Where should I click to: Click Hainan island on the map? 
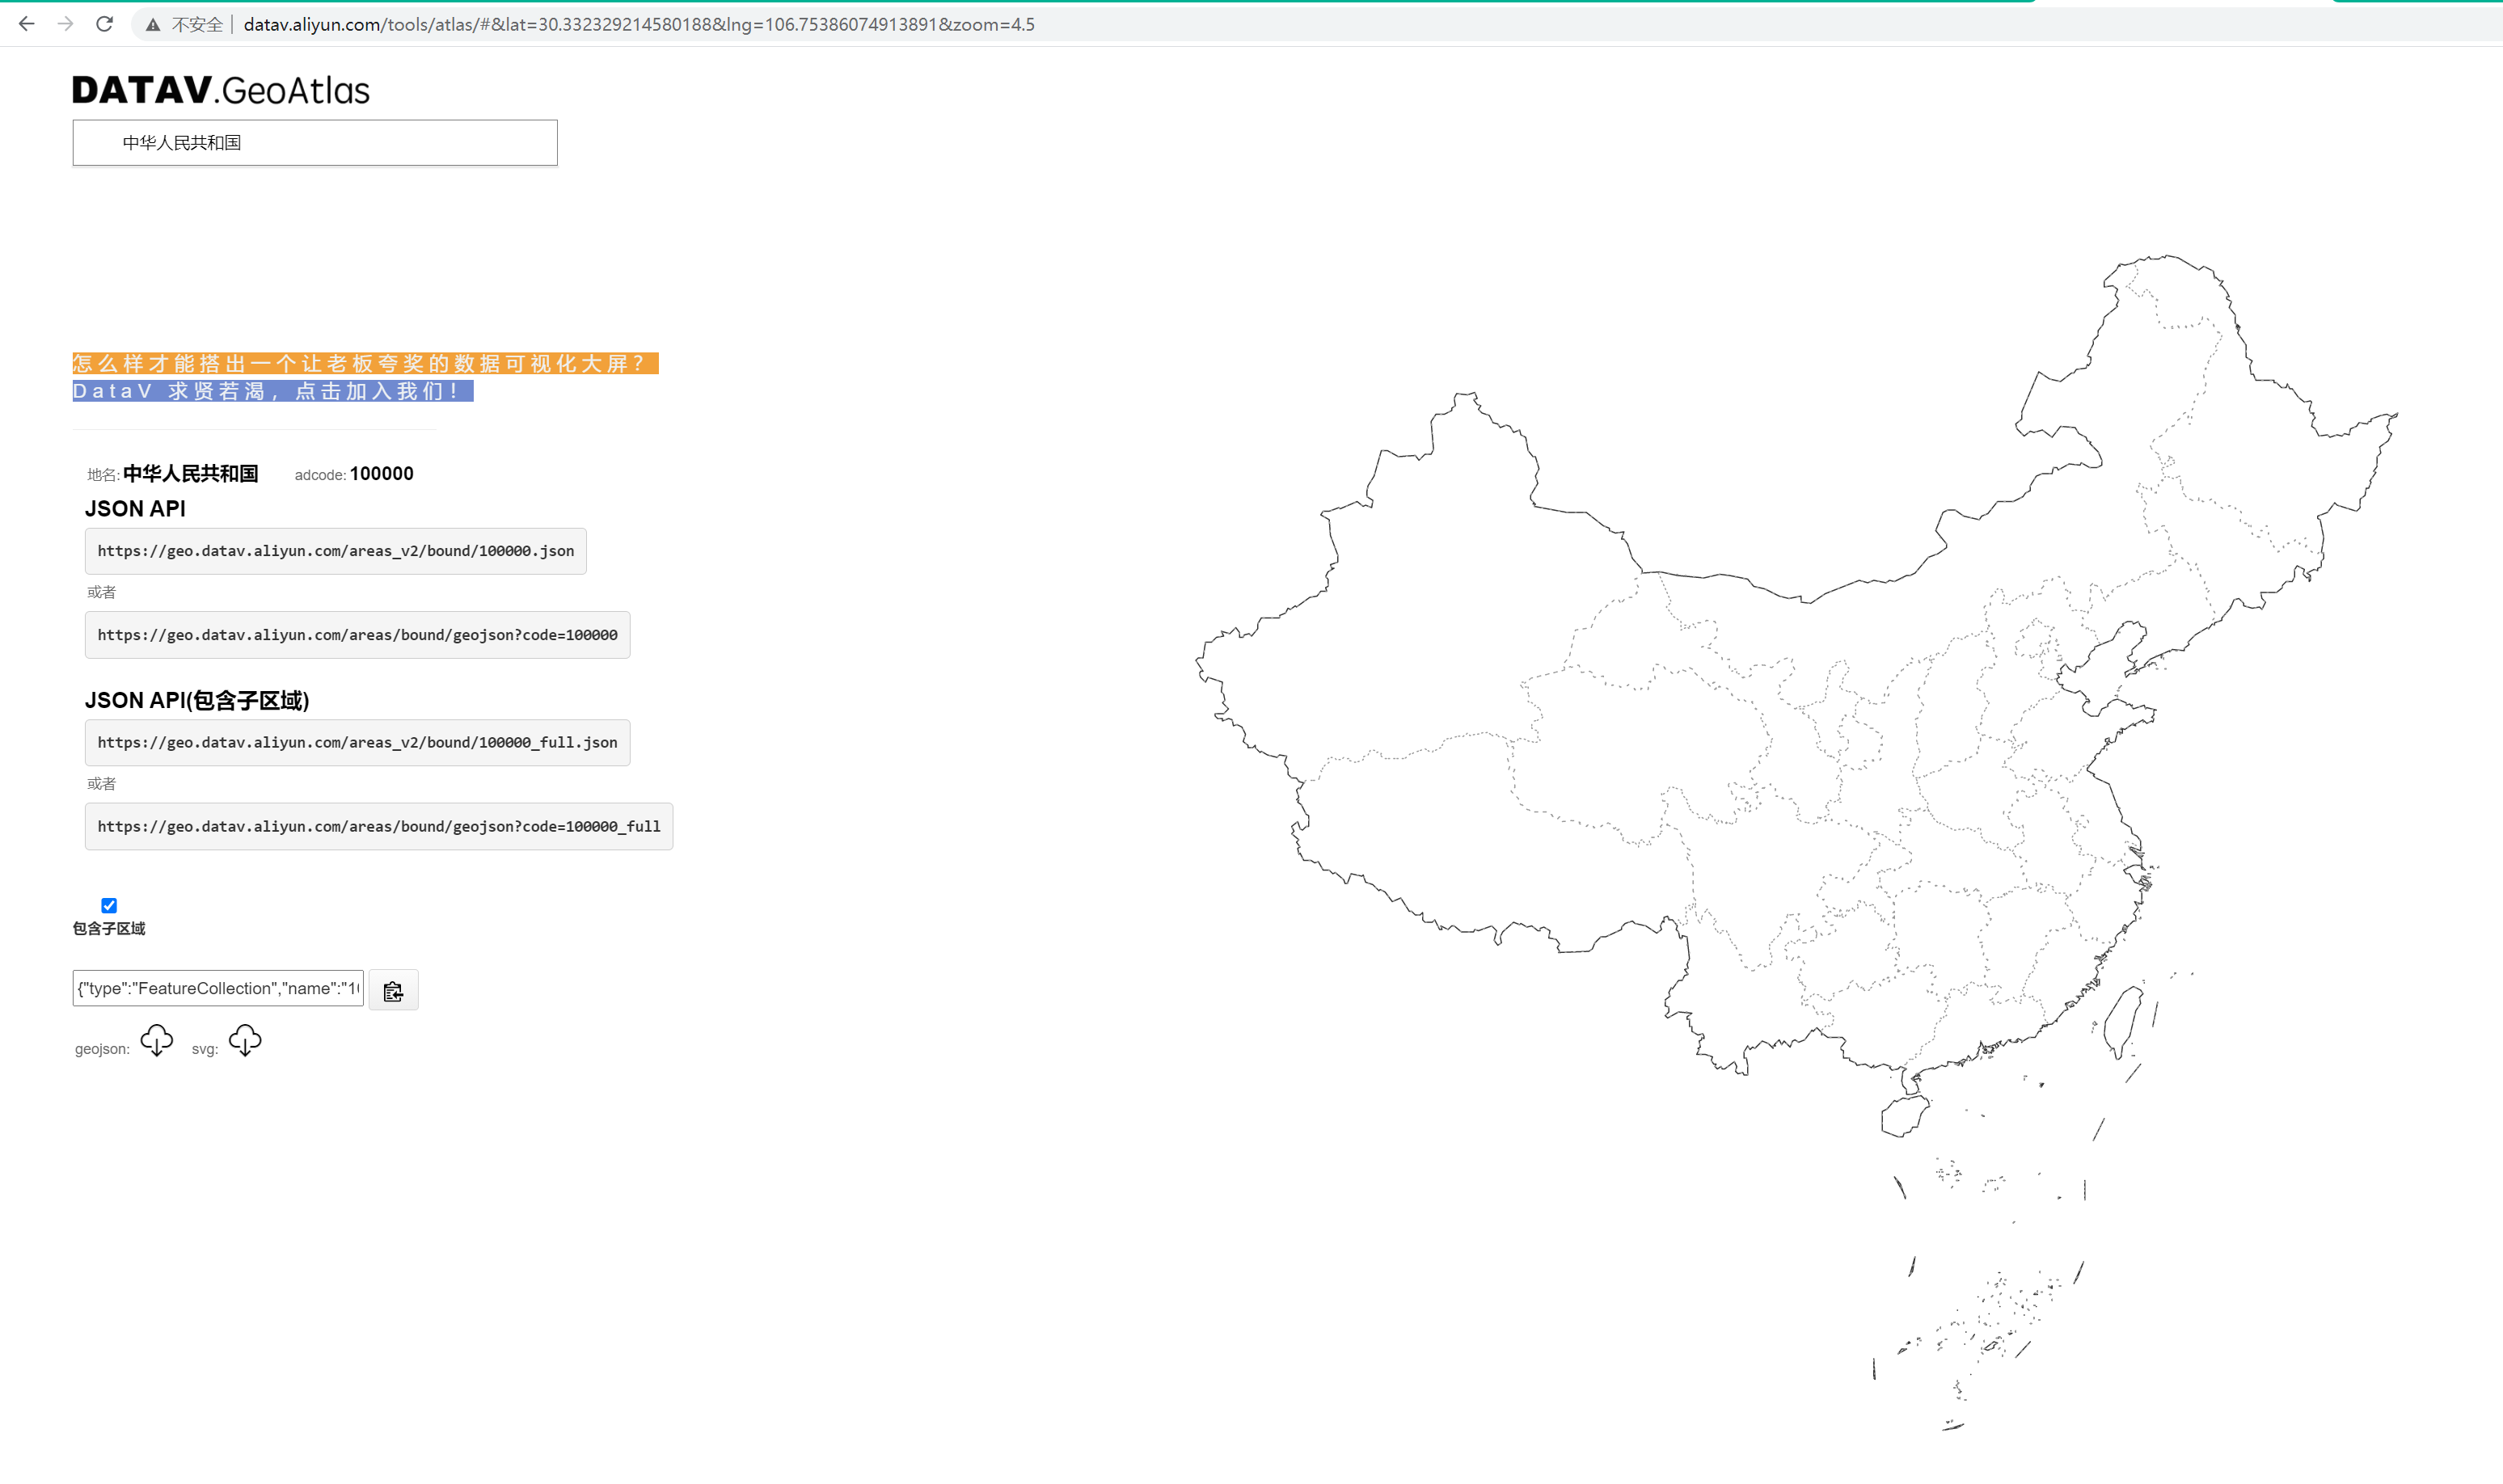tap(1905, 1116)
